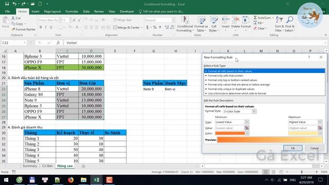Click Cancel in New Formatting Rule dialog

[x=315, y=148]
